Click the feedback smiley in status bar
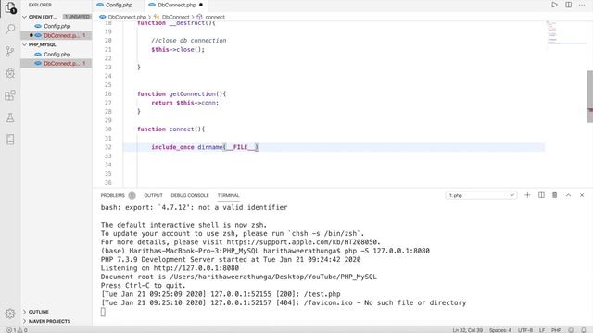This screenshot has width=593, height=333. [571, 330]
